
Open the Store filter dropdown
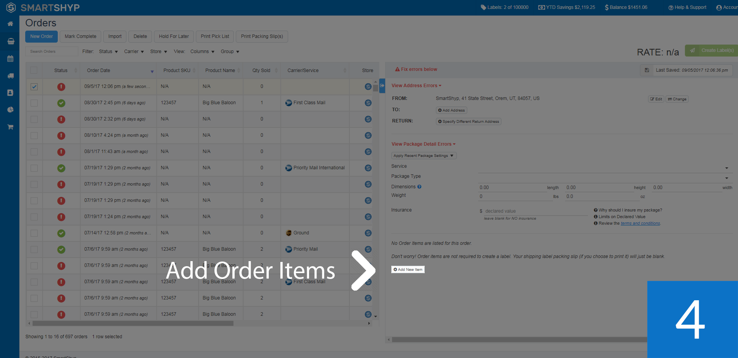tap(159, 52)
